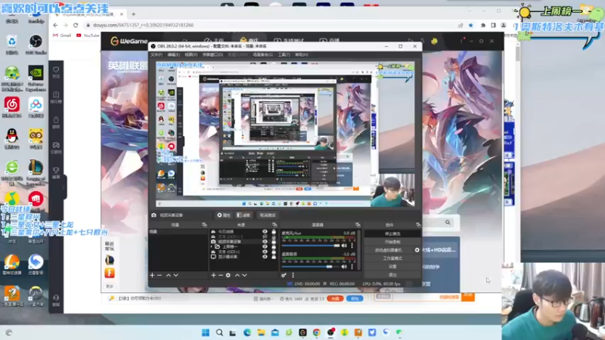Pop out the 来源 dock using its header icon
Viewport: 605px width, 340px height.
pos(275,224)
